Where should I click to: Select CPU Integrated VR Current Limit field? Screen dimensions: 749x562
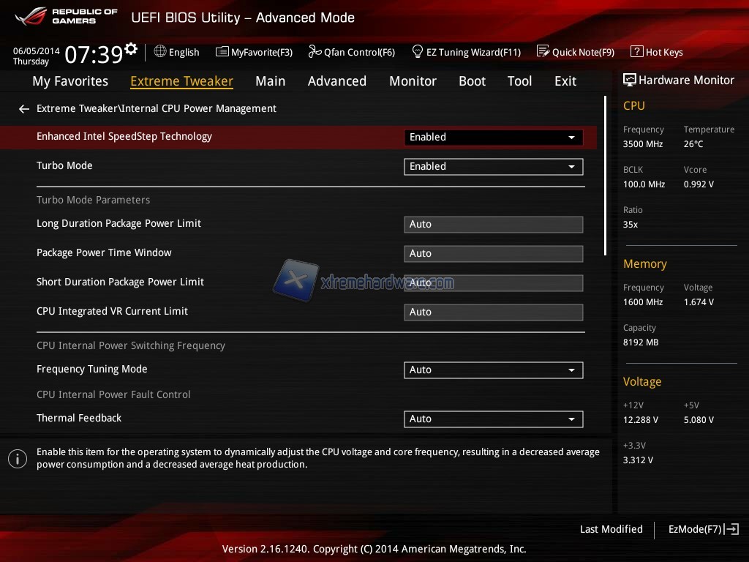493,312
